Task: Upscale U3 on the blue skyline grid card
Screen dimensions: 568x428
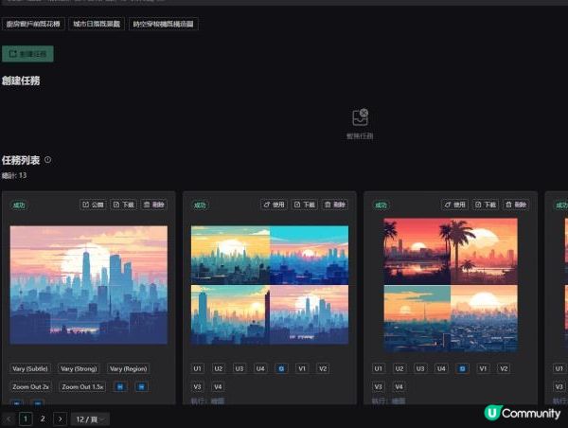Action: click(240, 368)
